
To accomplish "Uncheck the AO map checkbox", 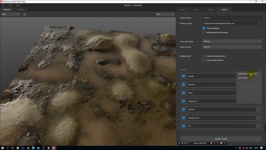I will [183, 126].
